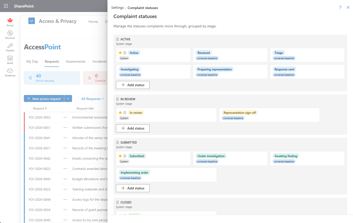Screen dimensions: 353x223
Task: Open help question mark in panel
Action: point(340,8)
